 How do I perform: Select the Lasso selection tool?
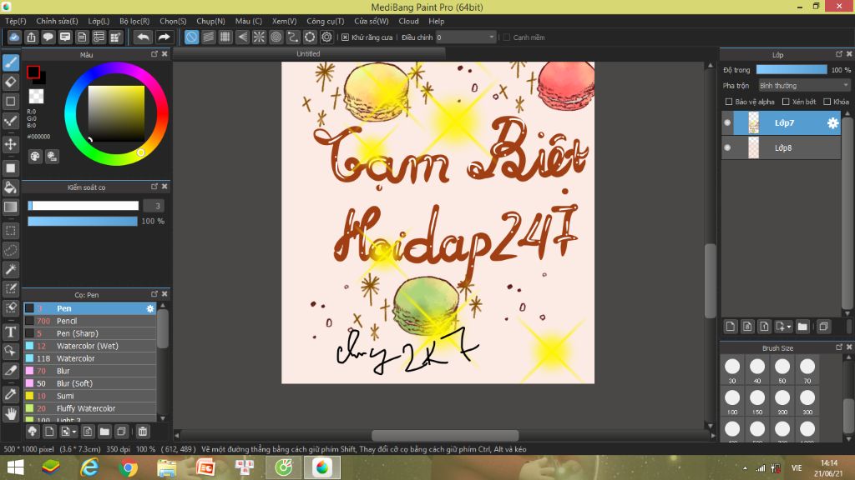(10, 250)
